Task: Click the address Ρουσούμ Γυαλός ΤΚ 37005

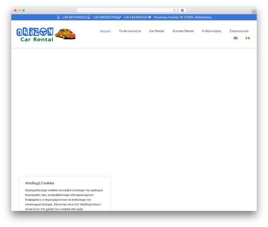Action: point(182,17)
